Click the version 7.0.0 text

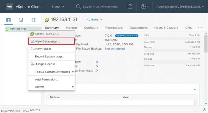coord(108,36)
